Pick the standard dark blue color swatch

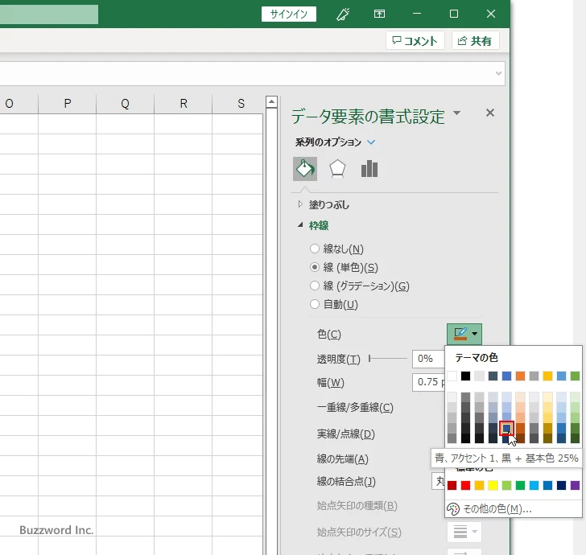561,485
